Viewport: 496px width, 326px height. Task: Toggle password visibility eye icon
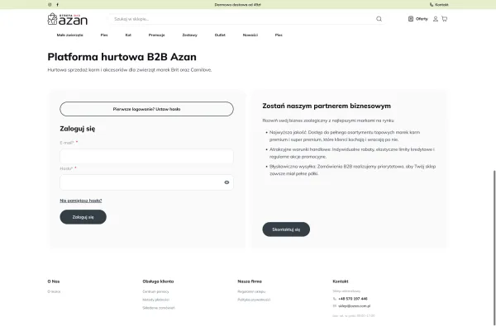pos(227,182)
